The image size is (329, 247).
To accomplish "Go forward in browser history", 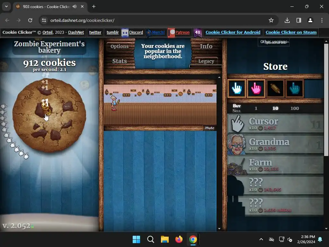I will coord(19,20).
